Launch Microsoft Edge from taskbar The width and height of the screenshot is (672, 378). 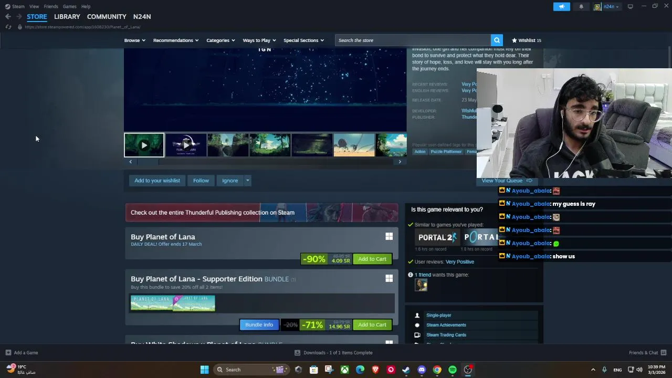click(360, 370)
